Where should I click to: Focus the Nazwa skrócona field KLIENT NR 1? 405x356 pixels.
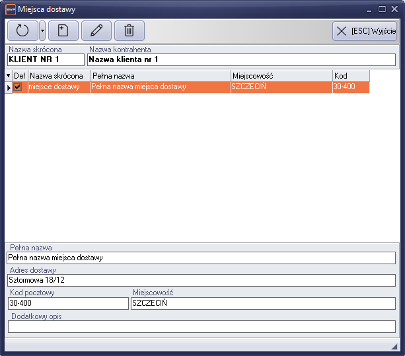[46, 59]
